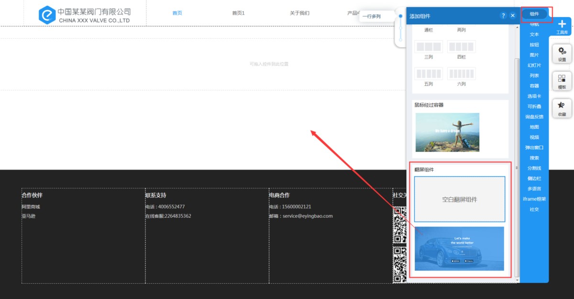The height and width of the screenshot is (299, 574).
Task: Click the 首页1 navigation link
Action: coord(238,13)
